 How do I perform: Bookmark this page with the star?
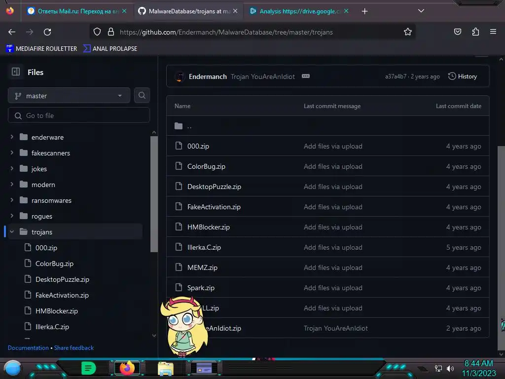pyautogui.click(x=408, y=32)
